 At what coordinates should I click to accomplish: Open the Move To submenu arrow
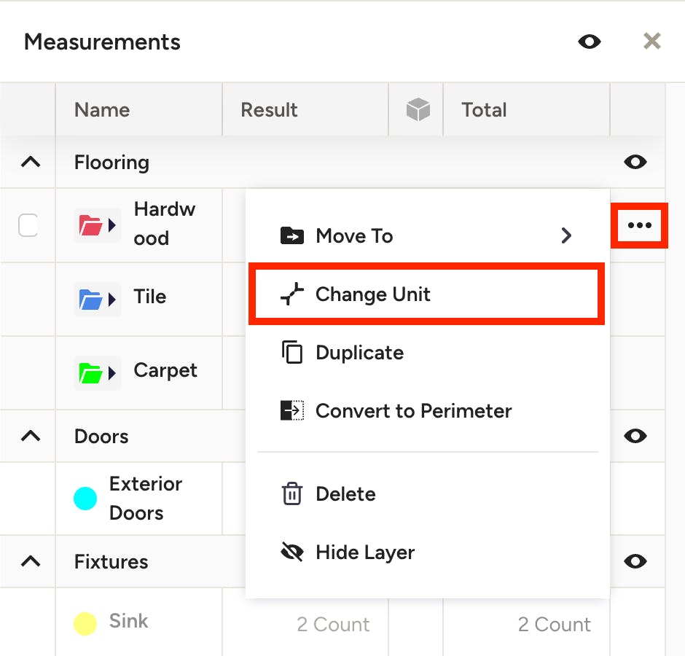coord(566,235)
